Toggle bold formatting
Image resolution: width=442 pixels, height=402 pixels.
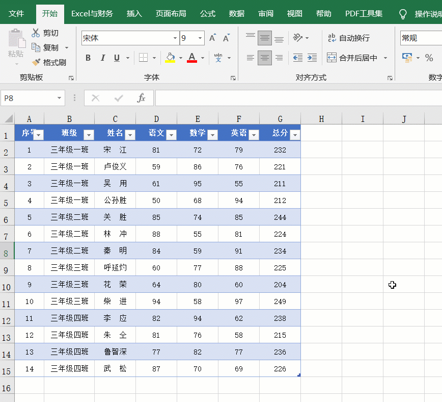88,58
